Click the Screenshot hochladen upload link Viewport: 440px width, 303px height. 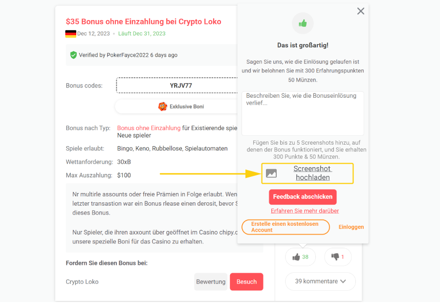(312, 173)
